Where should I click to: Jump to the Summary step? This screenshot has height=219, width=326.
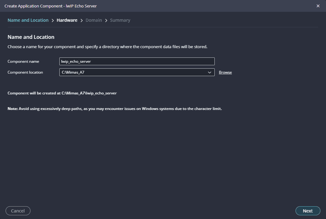[120, 20]
